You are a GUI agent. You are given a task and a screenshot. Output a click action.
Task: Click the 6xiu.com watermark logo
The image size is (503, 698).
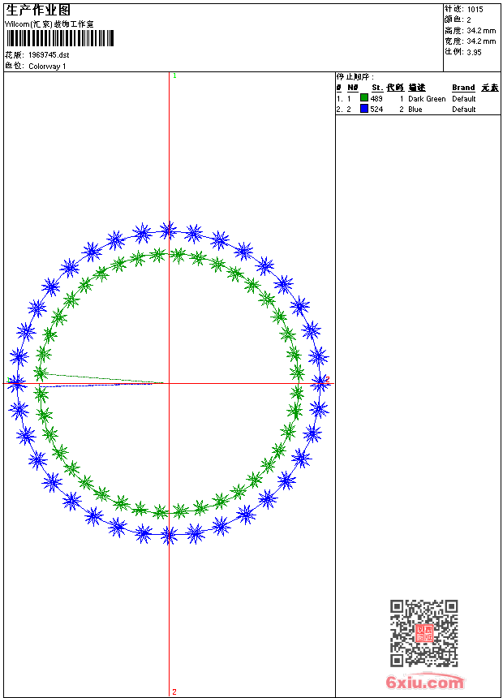(x=424, y=683)
